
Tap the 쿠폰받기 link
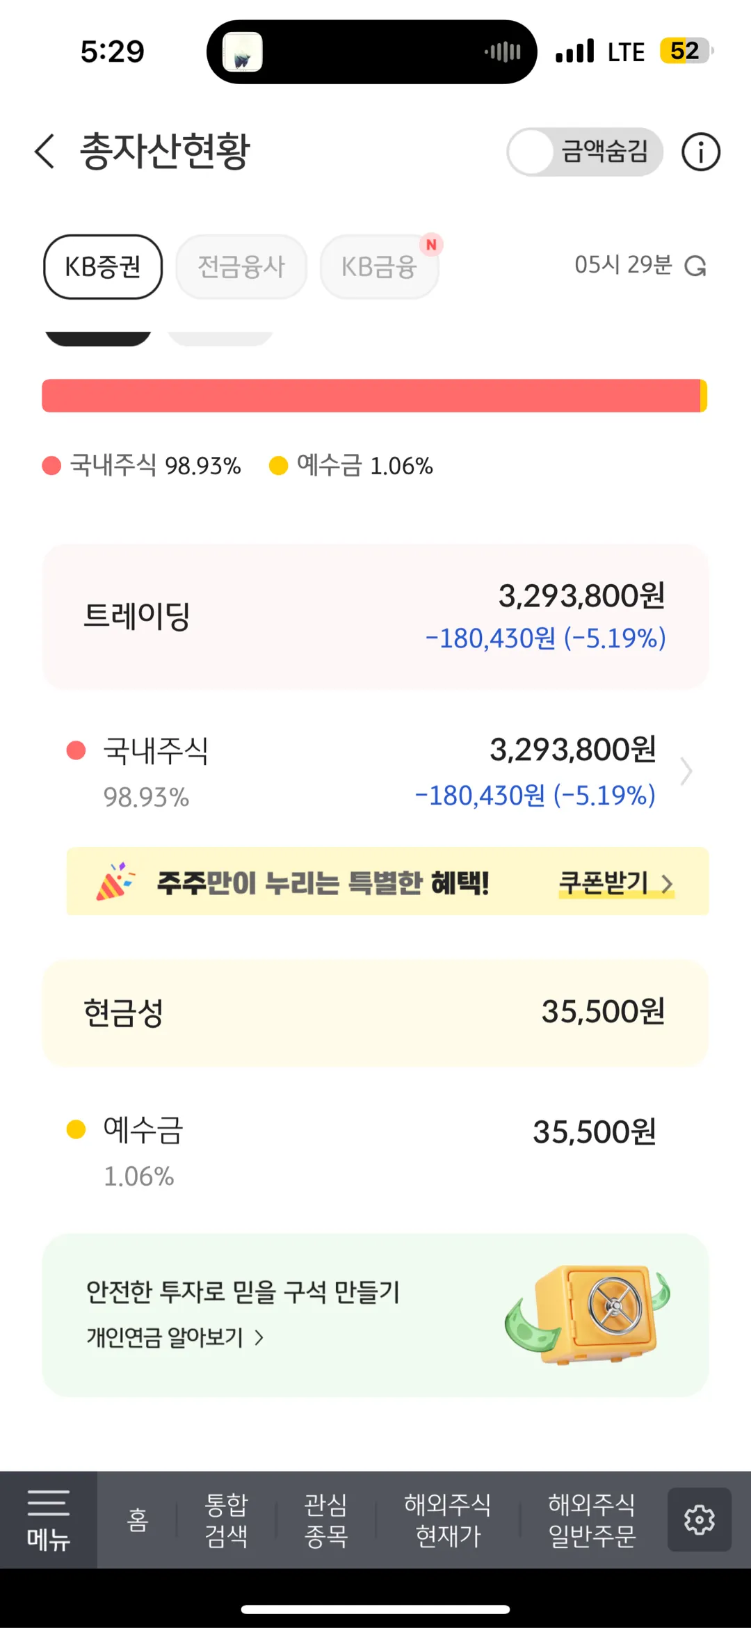[616, 882]
